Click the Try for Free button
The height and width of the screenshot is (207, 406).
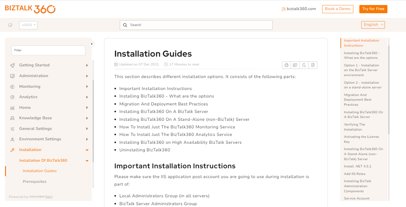tap(373, 9)
